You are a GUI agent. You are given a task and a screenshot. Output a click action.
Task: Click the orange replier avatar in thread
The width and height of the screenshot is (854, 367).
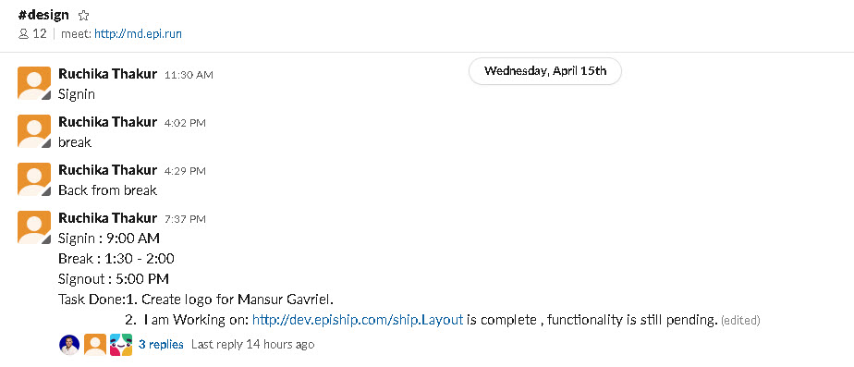[x=95, y=345]
